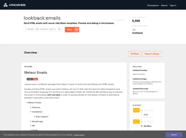Image resolution: width=186 pixels, height=138 pixels.
Task: Open the lookback contributor profile
Action: point(137,33)
